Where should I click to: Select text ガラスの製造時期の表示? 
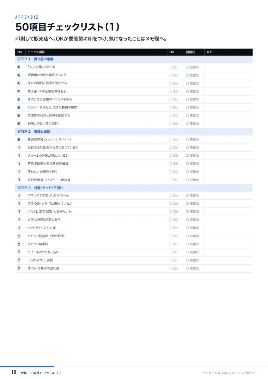44,220
